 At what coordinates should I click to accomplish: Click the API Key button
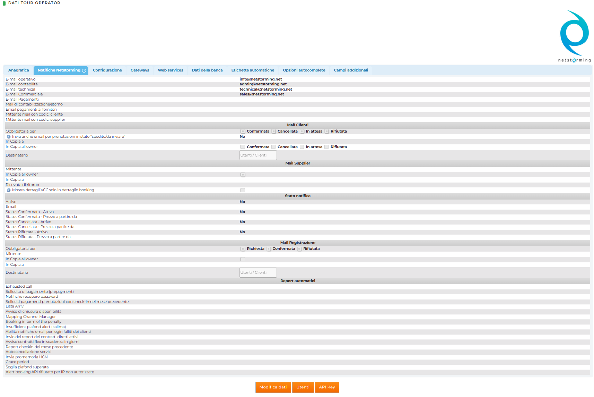(x=327, y=387)
